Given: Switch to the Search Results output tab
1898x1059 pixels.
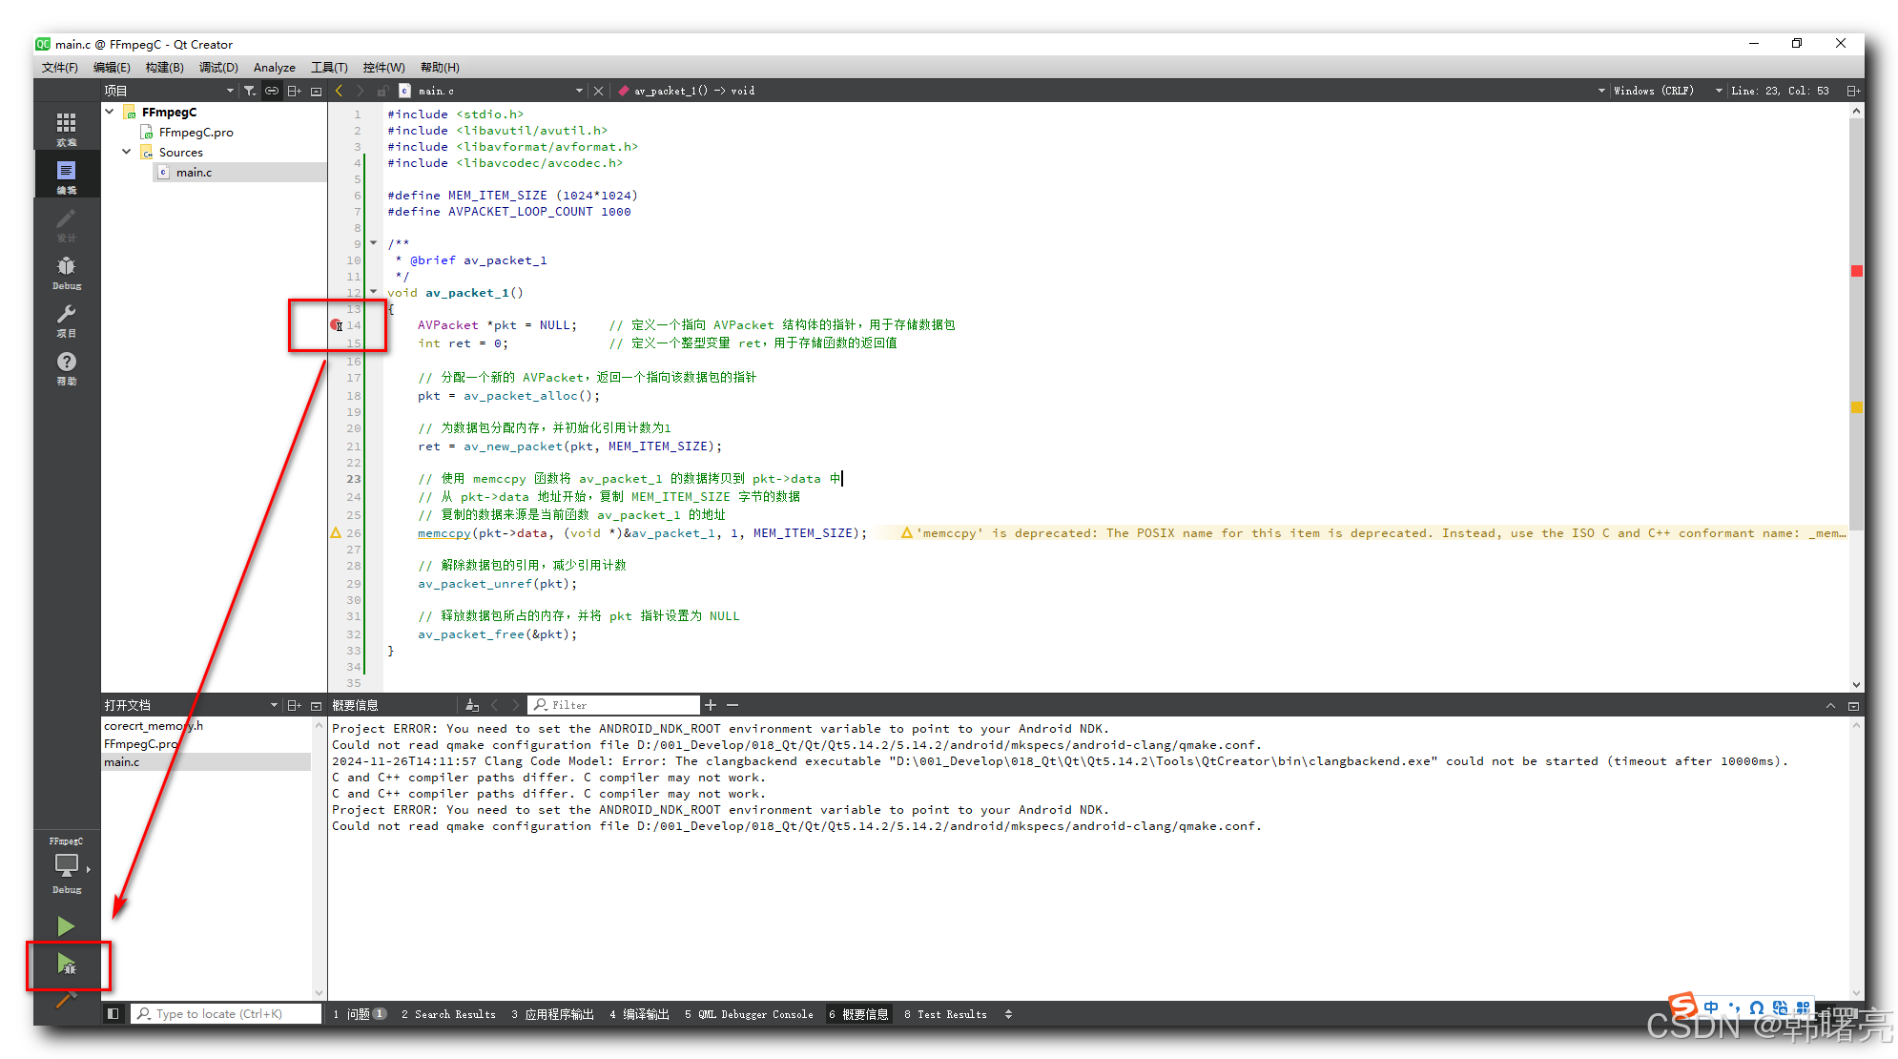Looking at the screenshot, I should [x=449, y=1014].
